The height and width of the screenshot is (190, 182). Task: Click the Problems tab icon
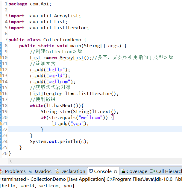click(x=1, y=171)
